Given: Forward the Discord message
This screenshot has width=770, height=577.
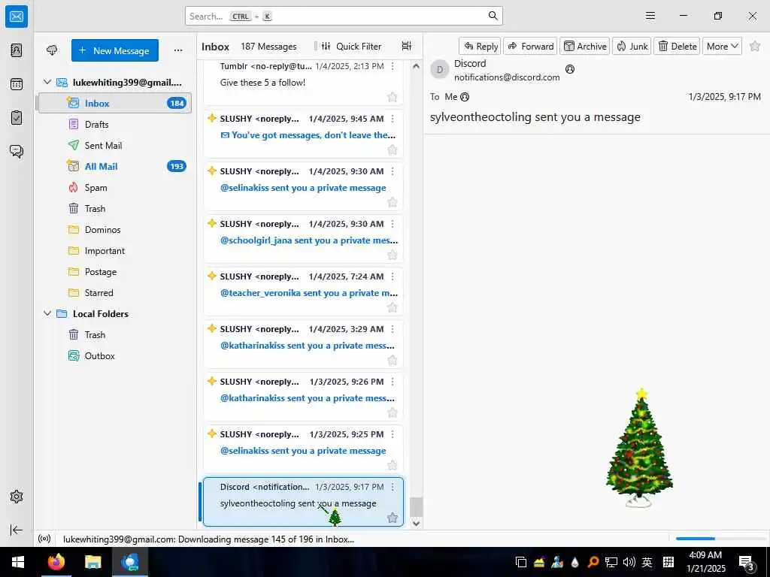Looking at the screenshot, I should (x=530, y=46).
